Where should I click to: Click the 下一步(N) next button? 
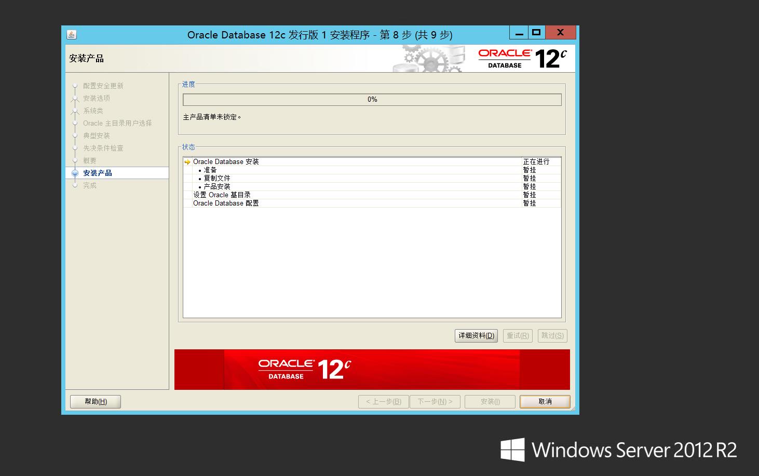click(x=435, y=402)
